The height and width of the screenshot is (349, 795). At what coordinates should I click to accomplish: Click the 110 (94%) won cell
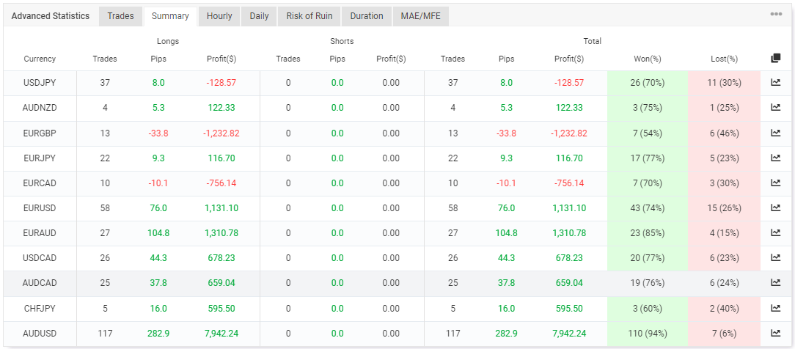point(648,334)
